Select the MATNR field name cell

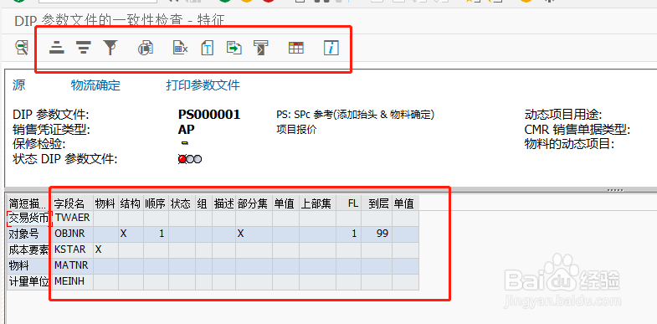click(x=73, y=265)
